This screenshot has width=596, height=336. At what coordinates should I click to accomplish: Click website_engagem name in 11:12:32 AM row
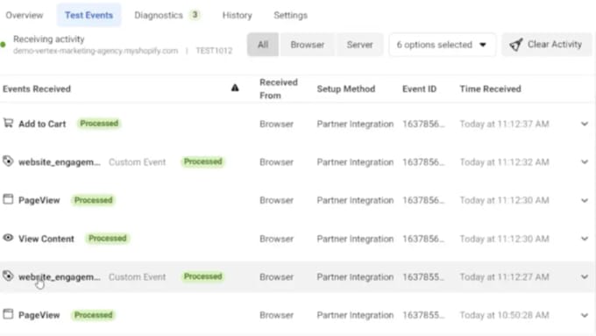point(60,162)
